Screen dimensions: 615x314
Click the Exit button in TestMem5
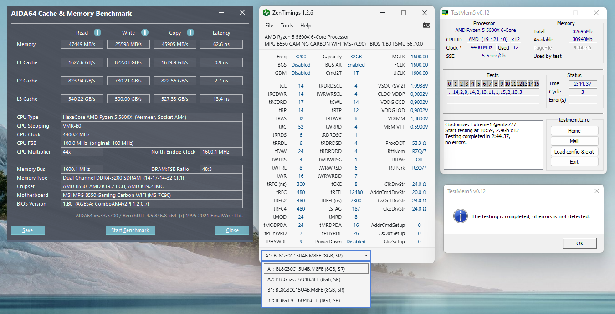click(574, 162)
